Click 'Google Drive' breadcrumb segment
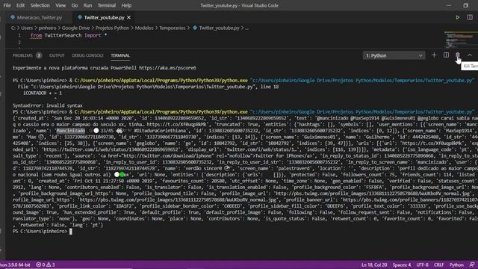 click(x=75, y=28)
